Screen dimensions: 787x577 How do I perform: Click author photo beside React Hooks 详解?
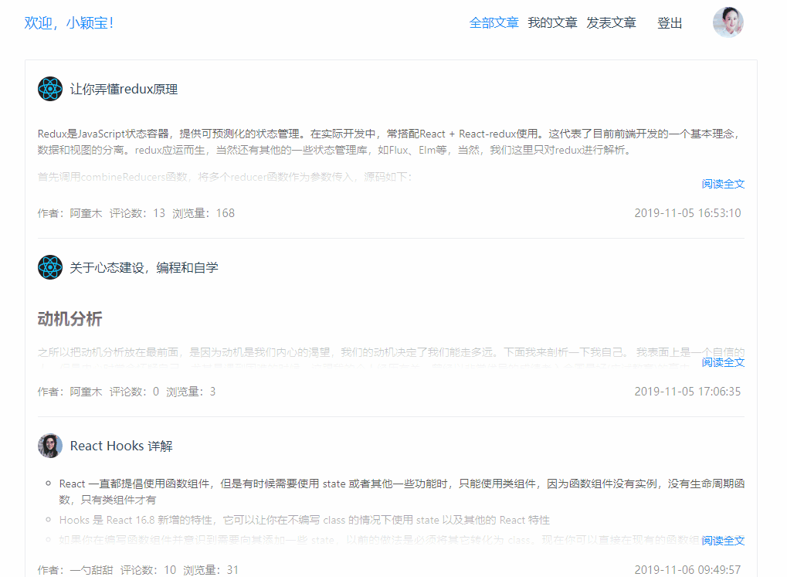coord(50,446)
